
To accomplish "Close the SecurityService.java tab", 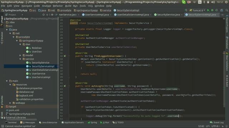I will [x=182, y=15].
